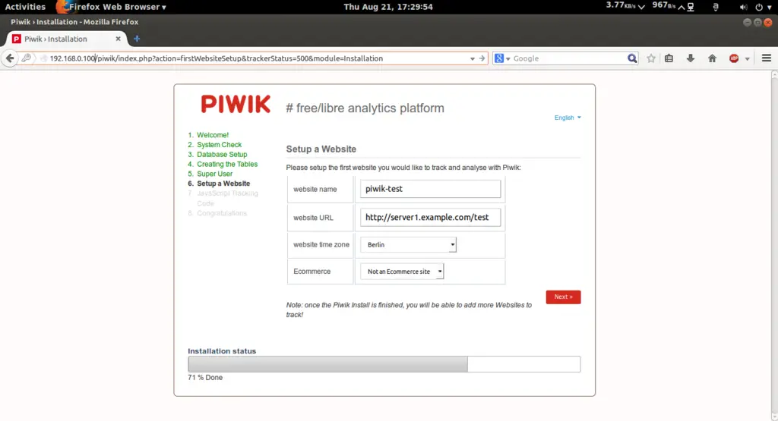
Task: Click the search magnifier icon
Action: click(x=631, y=58)
